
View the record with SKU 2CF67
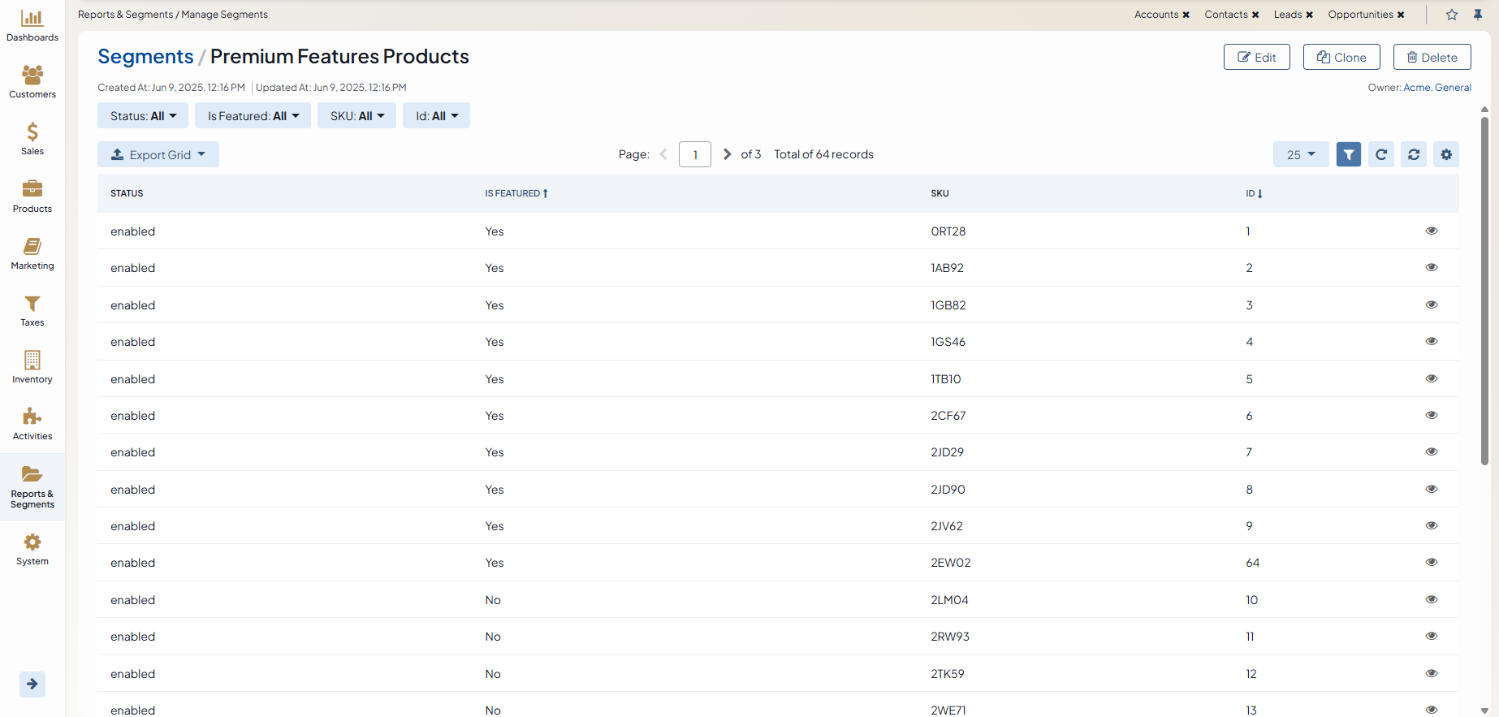1432,415
